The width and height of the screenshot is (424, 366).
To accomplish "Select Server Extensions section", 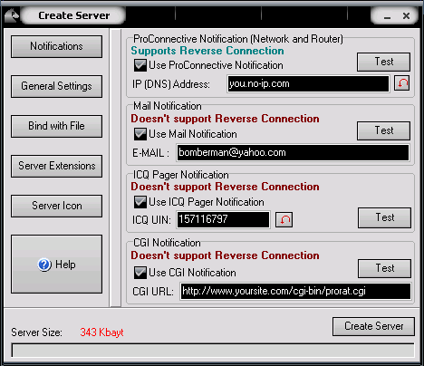I will 56,166.
